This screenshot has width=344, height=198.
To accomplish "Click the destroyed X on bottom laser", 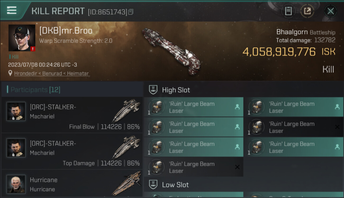I will click(237, 167).
